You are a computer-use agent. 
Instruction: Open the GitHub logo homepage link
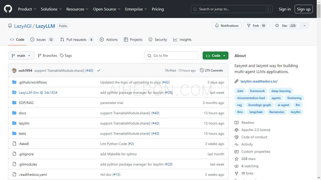(8, 9)
